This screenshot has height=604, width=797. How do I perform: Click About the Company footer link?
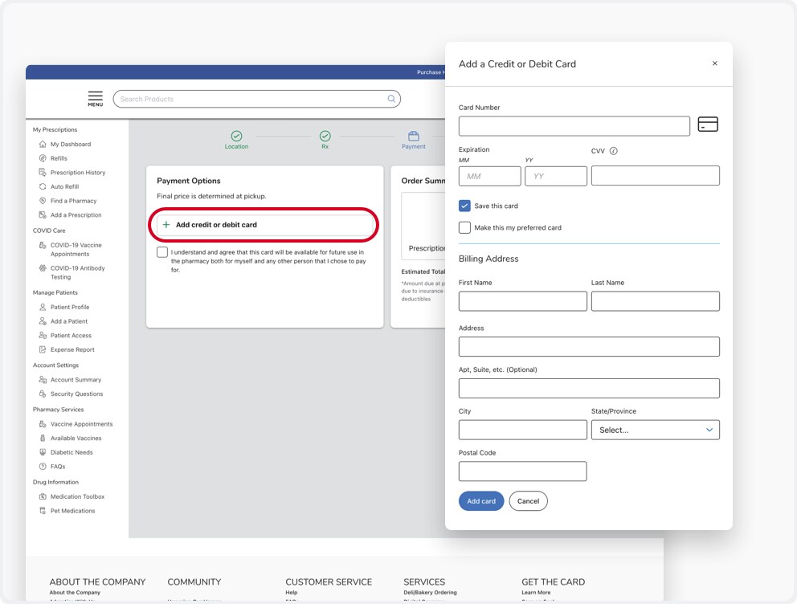tap(75, 592)
